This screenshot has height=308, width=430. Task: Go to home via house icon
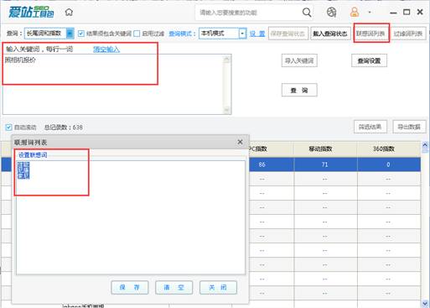point(69,13)
